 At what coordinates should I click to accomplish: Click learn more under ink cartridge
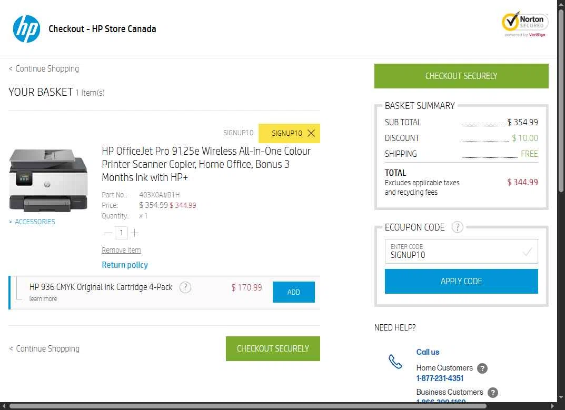[43, 298]
